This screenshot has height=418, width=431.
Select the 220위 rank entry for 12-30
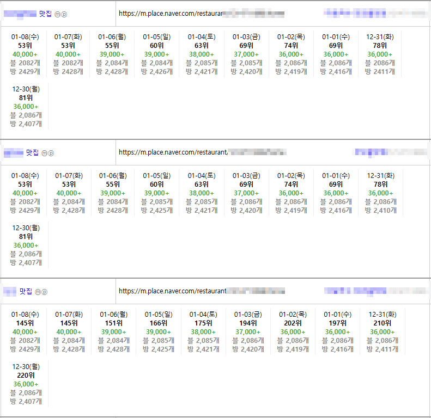pos(25,375)
